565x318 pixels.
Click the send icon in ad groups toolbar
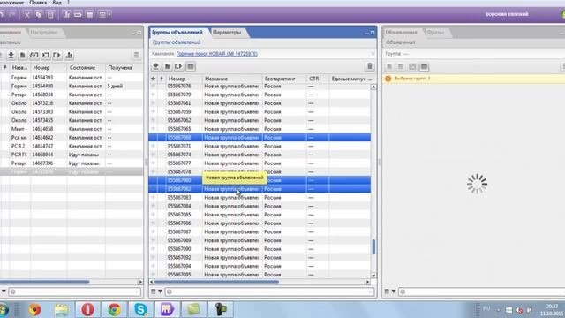click(x=178, y=66)
